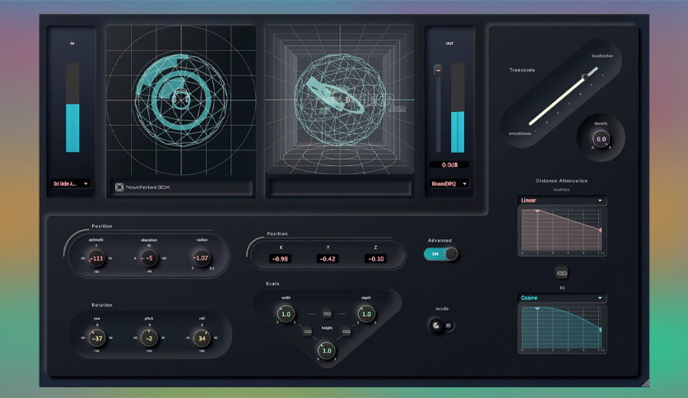Click the Rotation section label

coord(102,305)
